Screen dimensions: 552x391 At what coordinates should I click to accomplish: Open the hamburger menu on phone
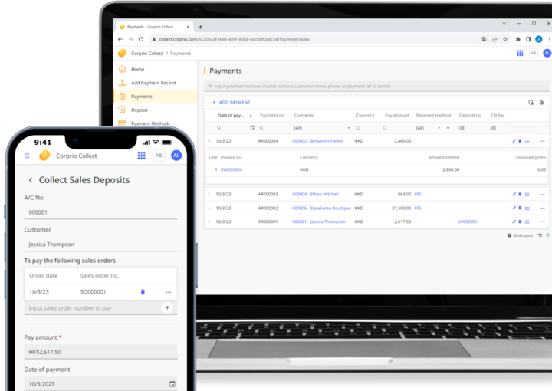coord(27,156)
